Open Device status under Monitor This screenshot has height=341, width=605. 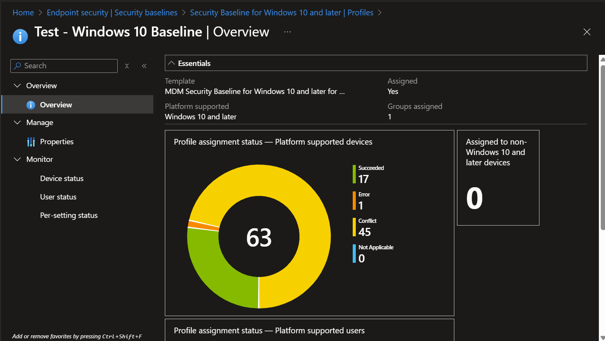pyautogui.click(x=62, y=178)
